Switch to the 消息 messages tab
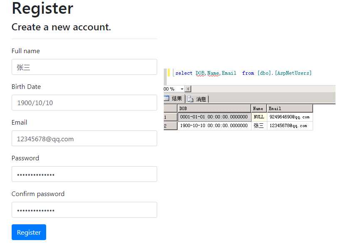Screen dimensions: 338x243 pyautogui.click(x=201, y=99)
